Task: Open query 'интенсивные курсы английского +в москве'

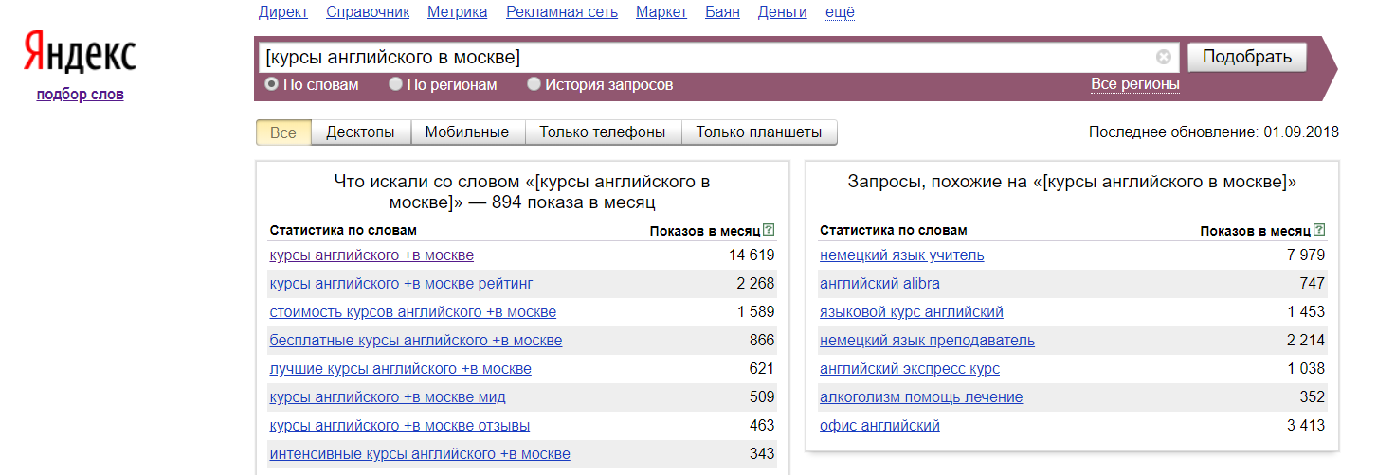Action: 420,454
